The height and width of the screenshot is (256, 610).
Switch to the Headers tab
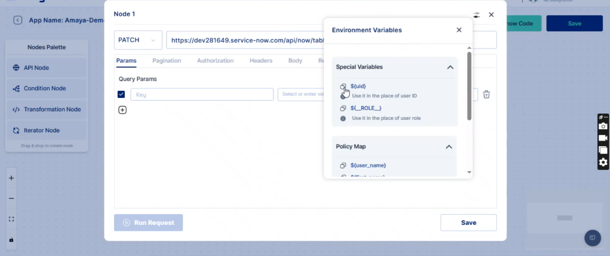(261, 61)
